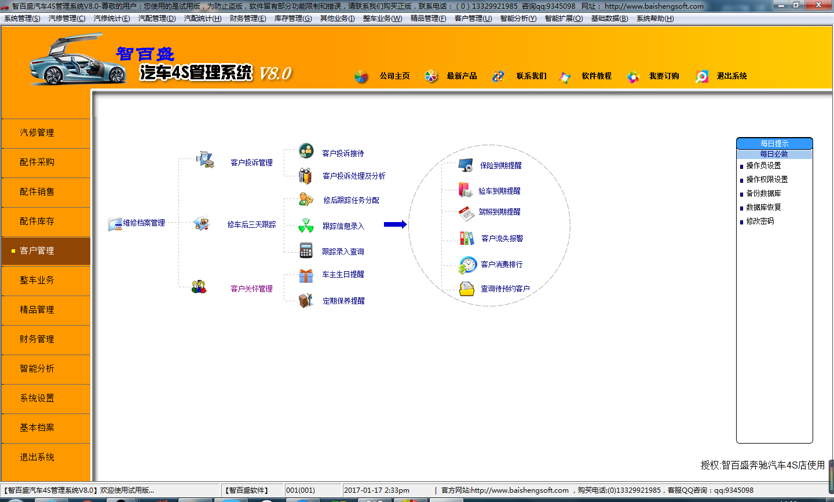Open the 整车业务(W) menu
This screenshot has width=834, height=502.
382,19
